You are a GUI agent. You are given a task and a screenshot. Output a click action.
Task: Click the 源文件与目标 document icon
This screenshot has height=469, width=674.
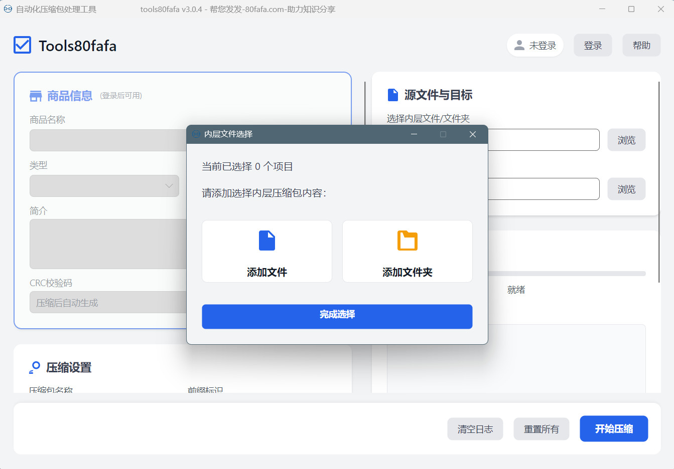392,95
